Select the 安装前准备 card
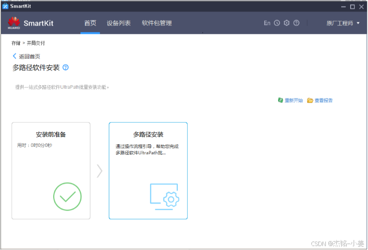The height and width of the screenshot is (250, 368). pos(51,171)
